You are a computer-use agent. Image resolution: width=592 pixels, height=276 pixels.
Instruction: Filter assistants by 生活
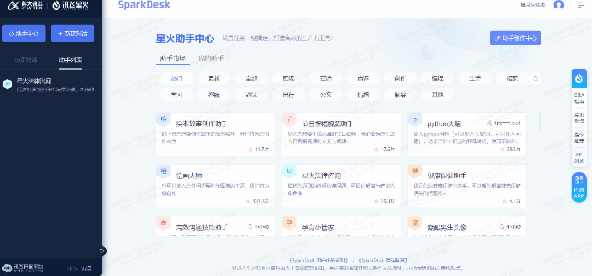click(x=475, y=79)
